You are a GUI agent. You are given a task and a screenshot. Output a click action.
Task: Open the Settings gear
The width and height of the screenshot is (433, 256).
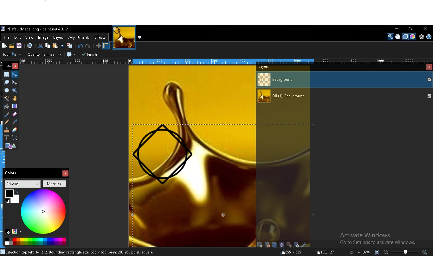(422, 37)
